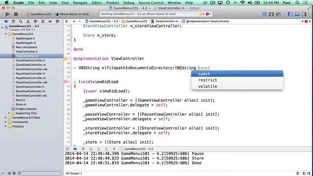Choose volatile from autocomplete list

point(237,86)
